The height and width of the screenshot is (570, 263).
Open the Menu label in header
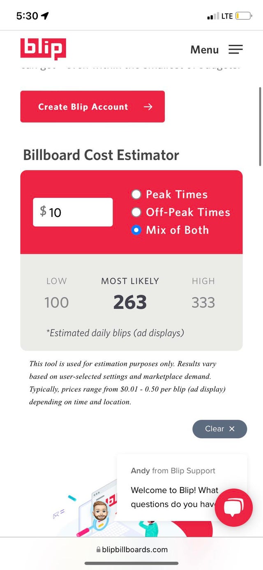[204, 50]
